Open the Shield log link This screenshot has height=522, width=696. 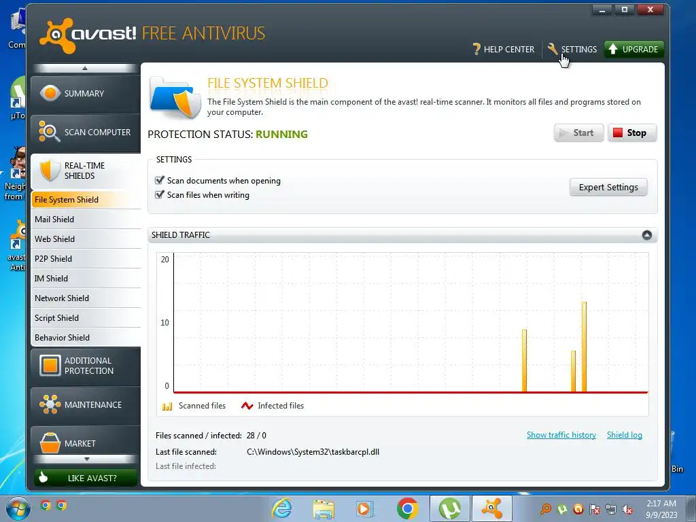coord(624,435)
